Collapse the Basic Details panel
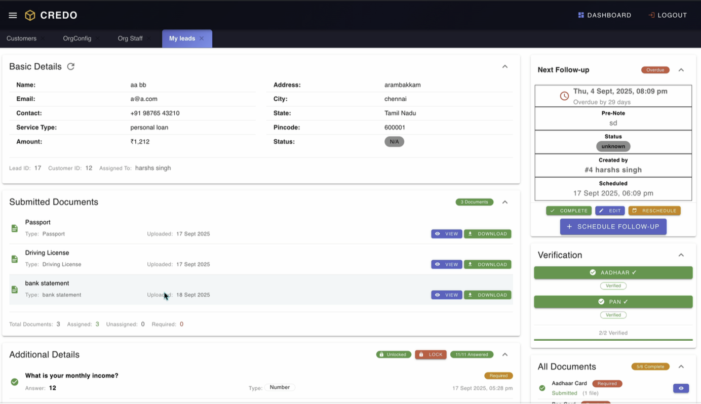 pyautogui.click(x=504, y=66)
